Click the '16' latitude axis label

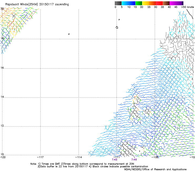click(x=2, y=68)
